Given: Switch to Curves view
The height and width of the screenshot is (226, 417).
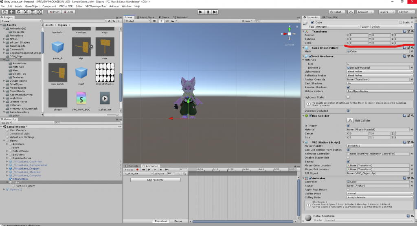Looking at the screenshot, I should point(178,221).
